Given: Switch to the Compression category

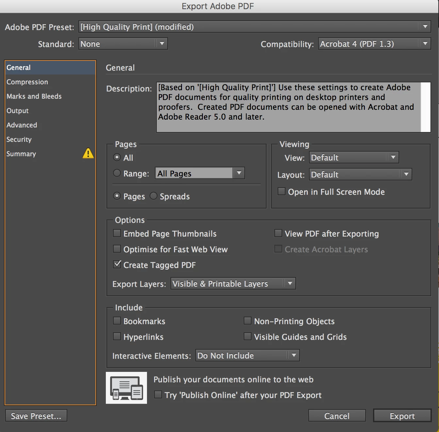Looking at the screenshot, I should [x=50, y=82].
